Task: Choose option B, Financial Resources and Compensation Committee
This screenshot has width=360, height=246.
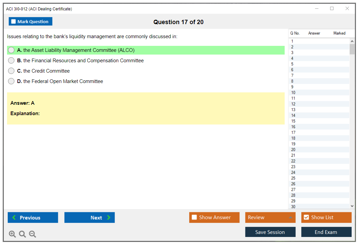Action: pyautogui.click(x=11, y=61)
